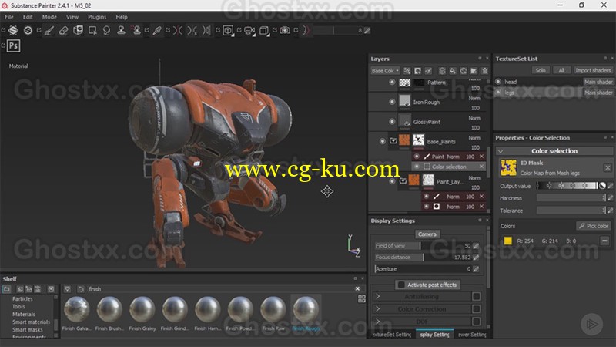Adjust the Hardness slider

pos(571,198)
